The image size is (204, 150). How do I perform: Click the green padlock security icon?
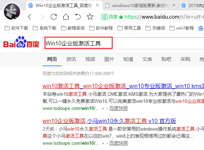121,17
